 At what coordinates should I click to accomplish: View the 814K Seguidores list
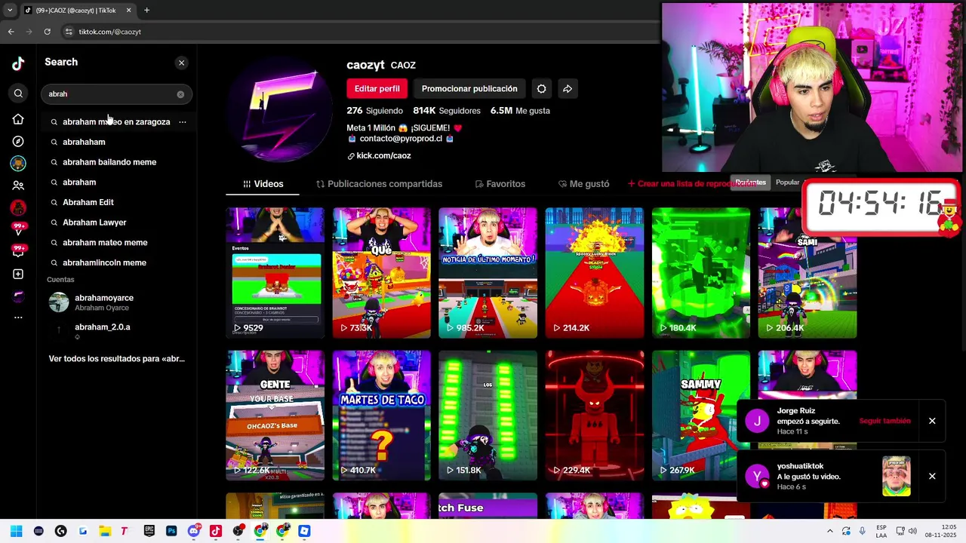coord(447,111)
